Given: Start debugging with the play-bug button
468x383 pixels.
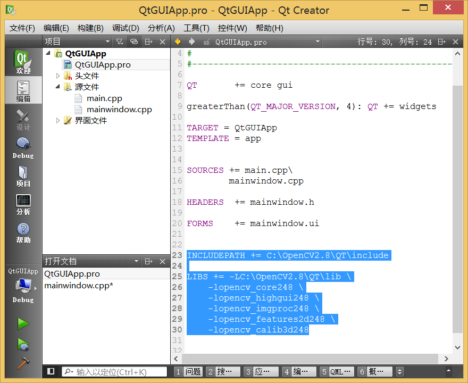Looking at the screenshot, I should (x=23, y=345).
